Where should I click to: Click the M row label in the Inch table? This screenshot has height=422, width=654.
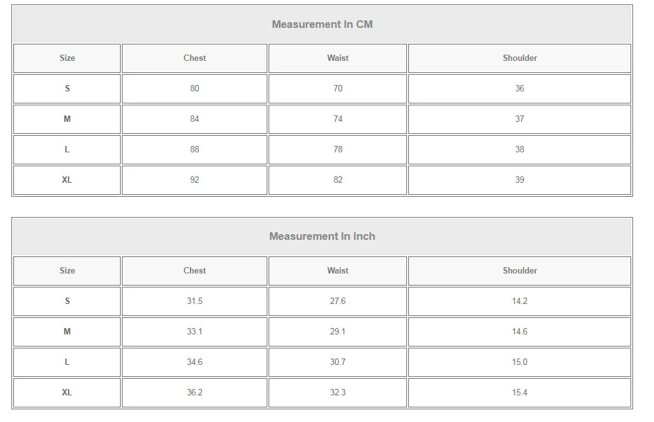click(x=67, y=332)
